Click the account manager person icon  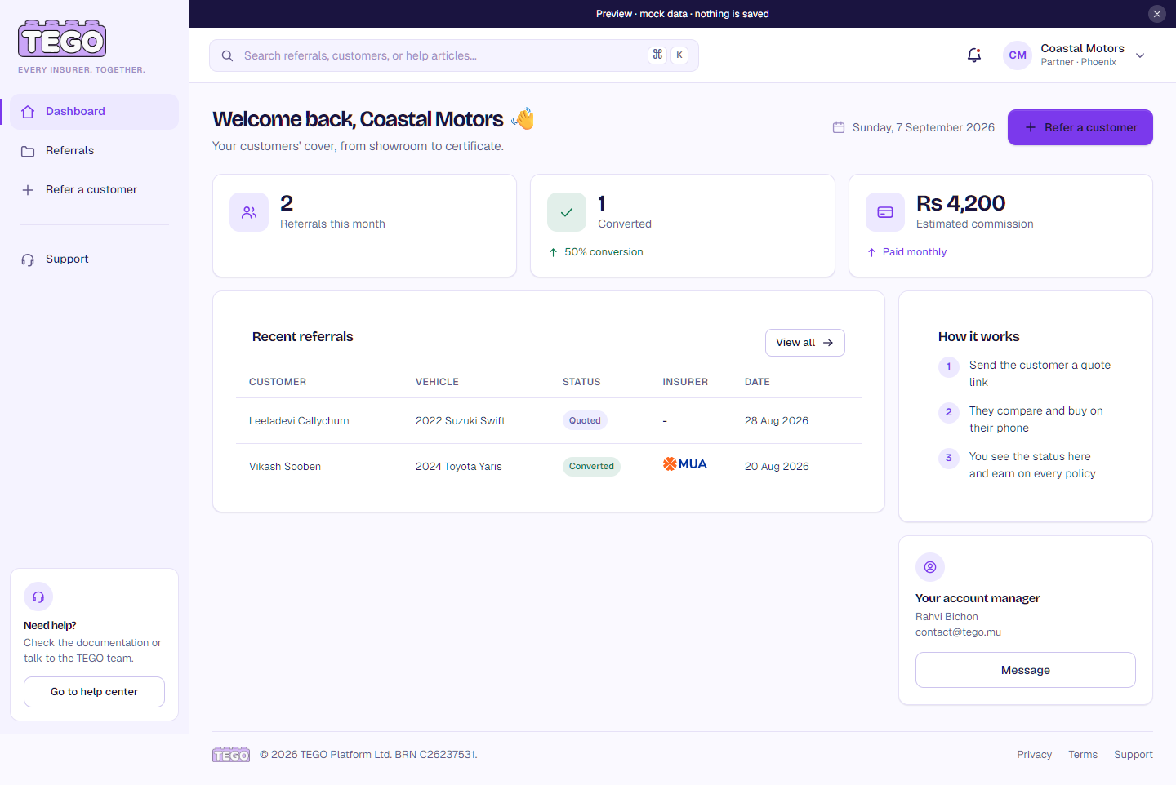point(930,567)
